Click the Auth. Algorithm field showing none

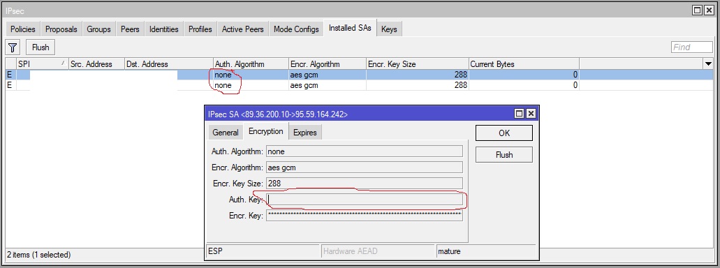point(365,151)
